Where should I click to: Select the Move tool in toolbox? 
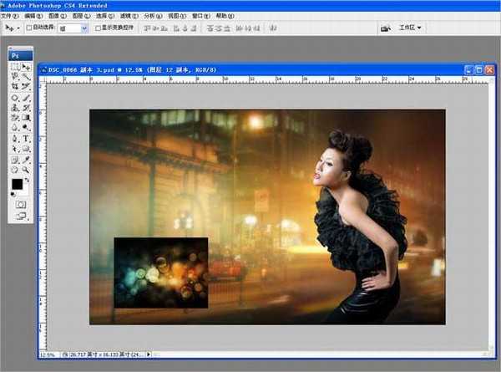26,67
